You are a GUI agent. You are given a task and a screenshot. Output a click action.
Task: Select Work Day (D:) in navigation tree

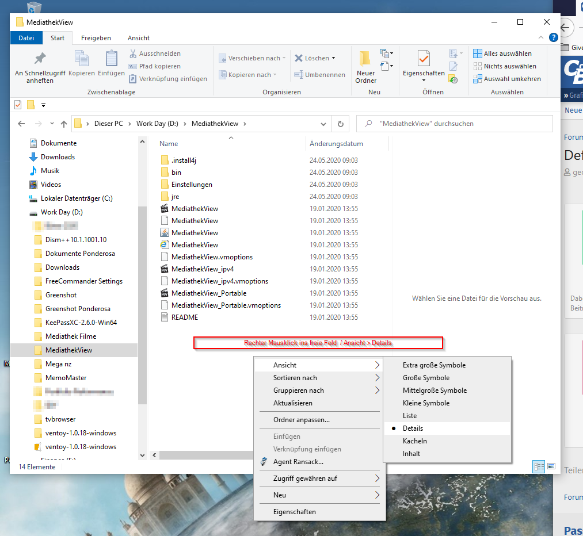[62, 212]
